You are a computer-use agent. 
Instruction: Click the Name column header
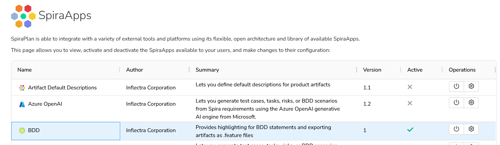pos(25,70)
